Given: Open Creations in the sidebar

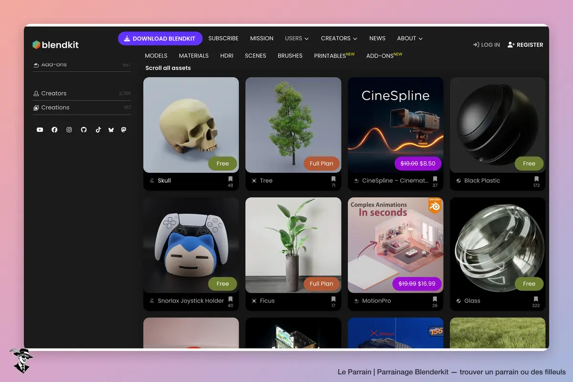Looking at the screenshot, I should click(x=81, y=107).
